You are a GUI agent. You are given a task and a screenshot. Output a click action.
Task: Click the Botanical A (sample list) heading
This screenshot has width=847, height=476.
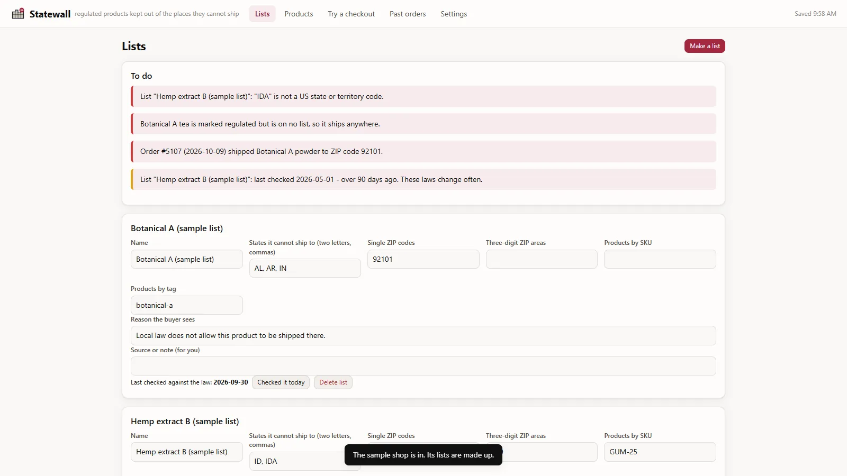tap(177, 228)
